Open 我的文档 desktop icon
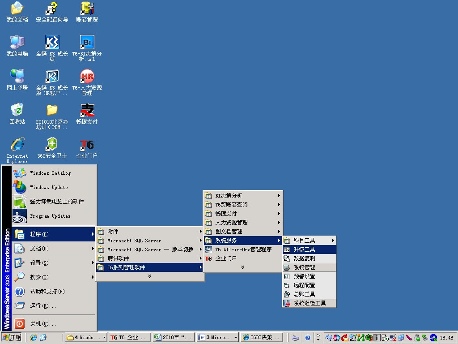Image resolution: width=458 pixels, height=344 pixels. (x=17, y=12)
